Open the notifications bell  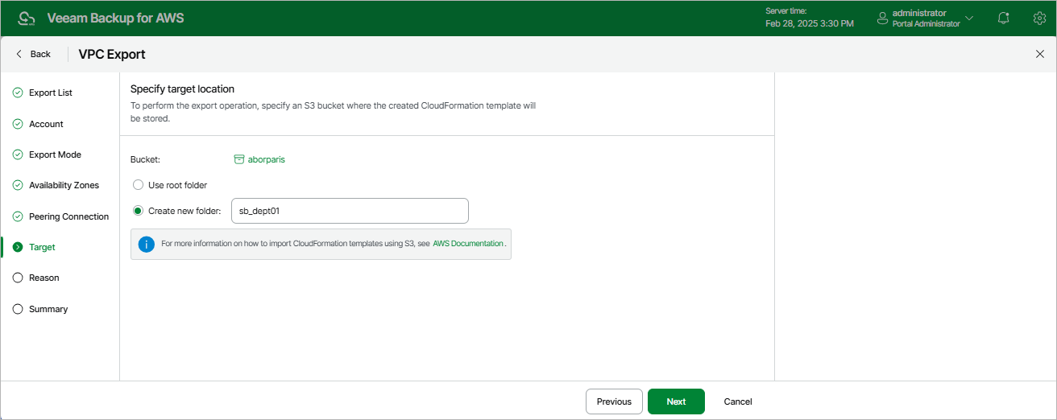(x=1004, y=18)
